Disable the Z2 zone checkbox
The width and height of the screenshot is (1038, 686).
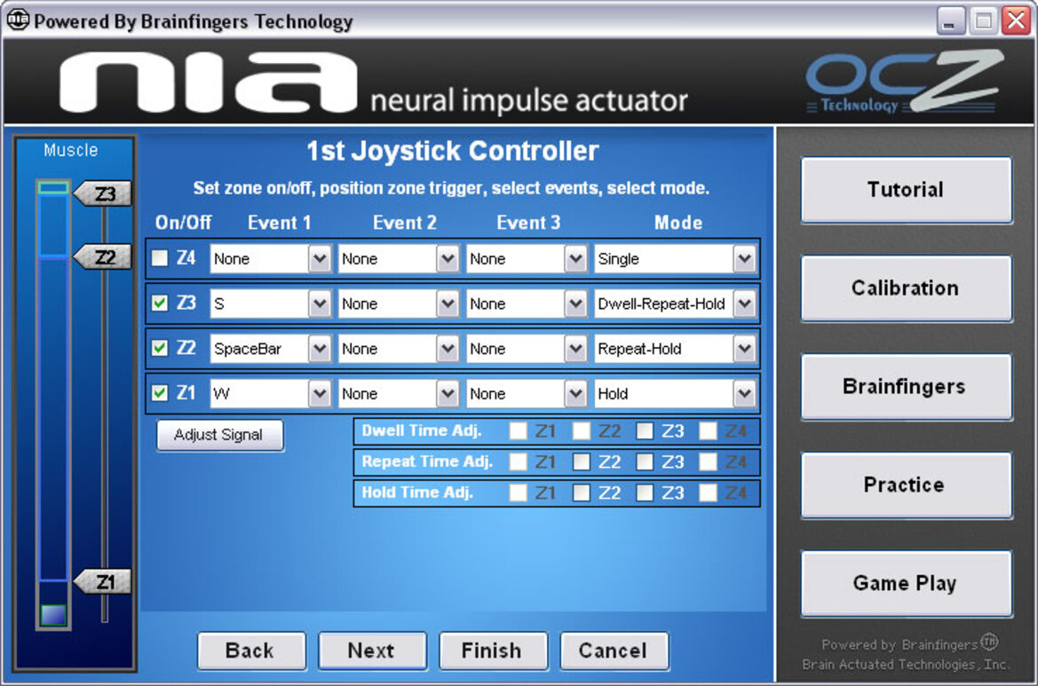160,348
